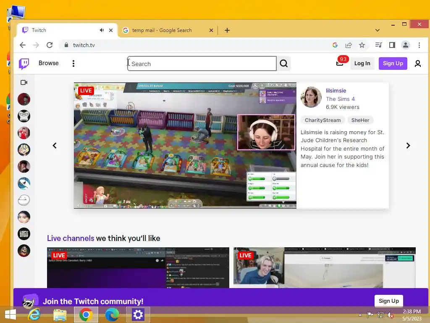Open the Browse page

pos(49,63)
